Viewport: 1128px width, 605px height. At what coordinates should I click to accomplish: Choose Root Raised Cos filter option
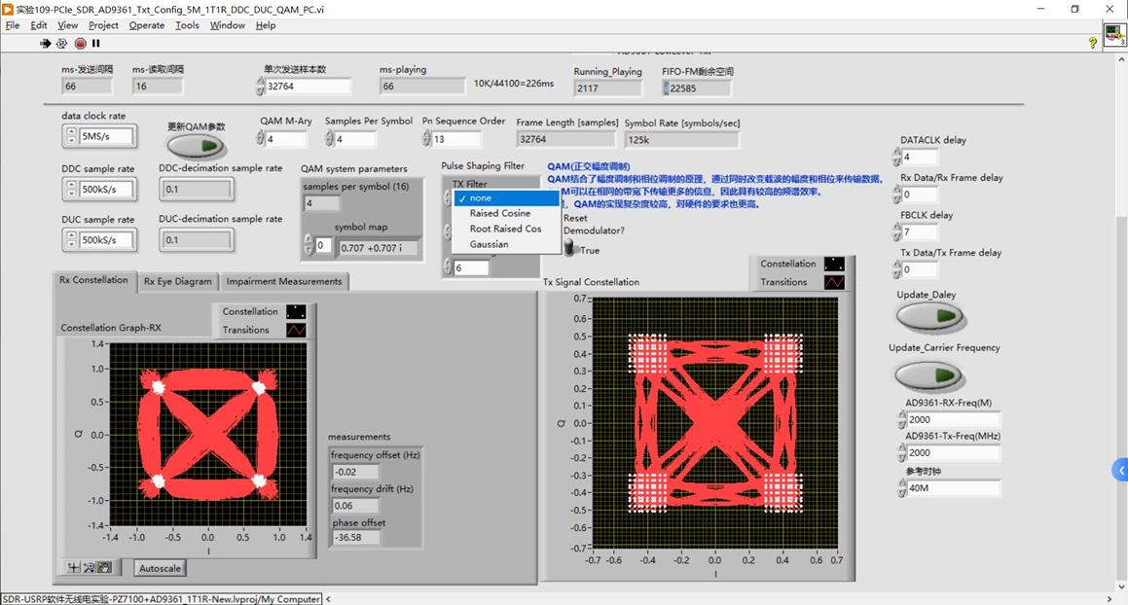point(506,229)
